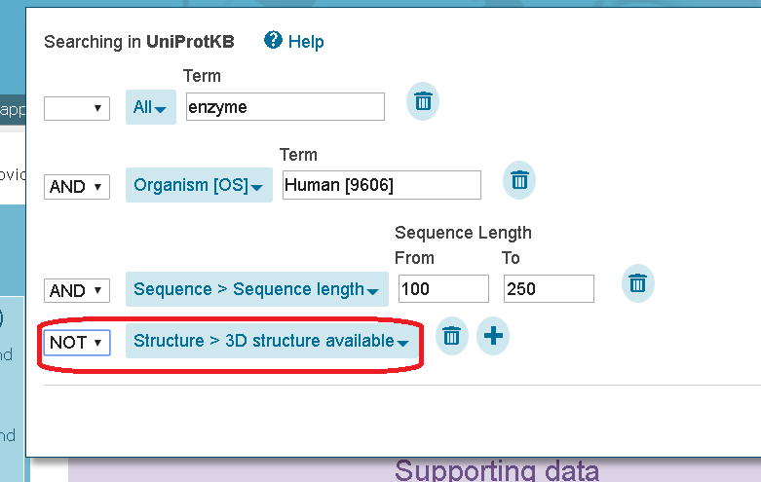Delete the enzyme term row
The image size is (761, 482).
pyautogui.click(x=423, y=101)
